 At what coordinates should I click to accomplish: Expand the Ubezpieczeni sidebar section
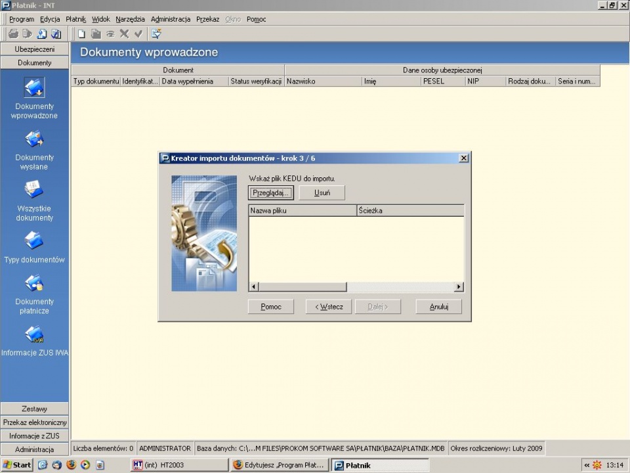(35, 49)
